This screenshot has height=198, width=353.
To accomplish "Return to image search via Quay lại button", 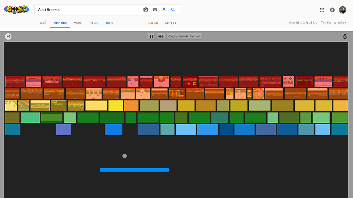I will [184, 36].
